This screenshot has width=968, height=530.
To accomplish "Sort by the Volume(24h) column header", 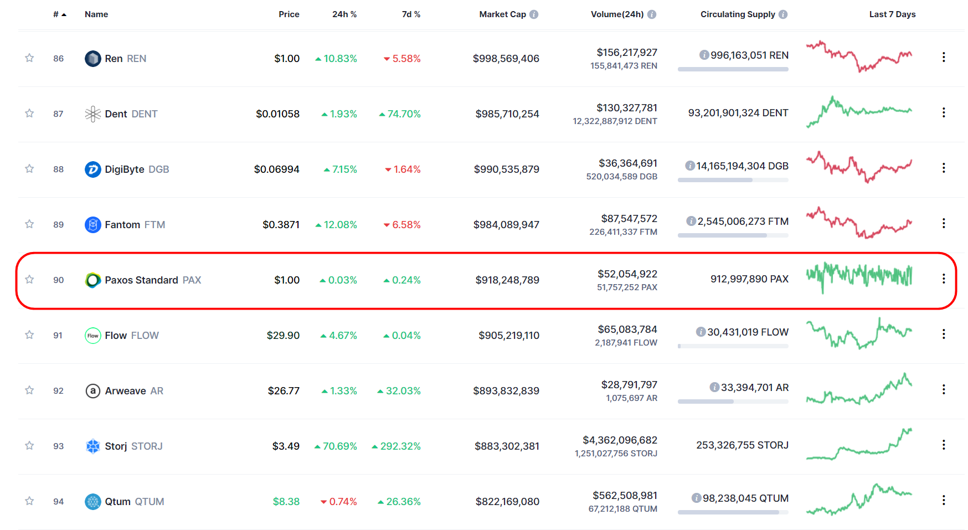I will pyautogui.click(x=617, y=14).
